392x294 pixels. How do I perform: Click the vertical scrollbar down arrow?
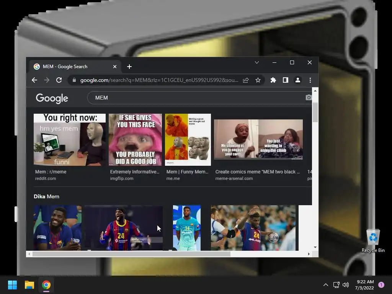click(x=315, y=247)
